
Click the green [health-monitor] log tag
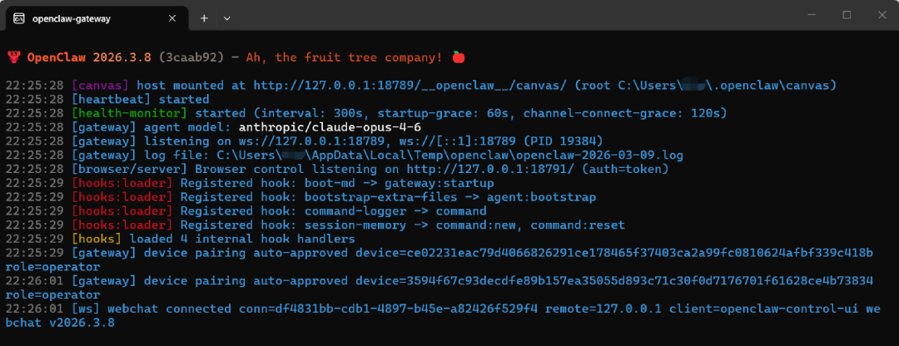point(132,113)
